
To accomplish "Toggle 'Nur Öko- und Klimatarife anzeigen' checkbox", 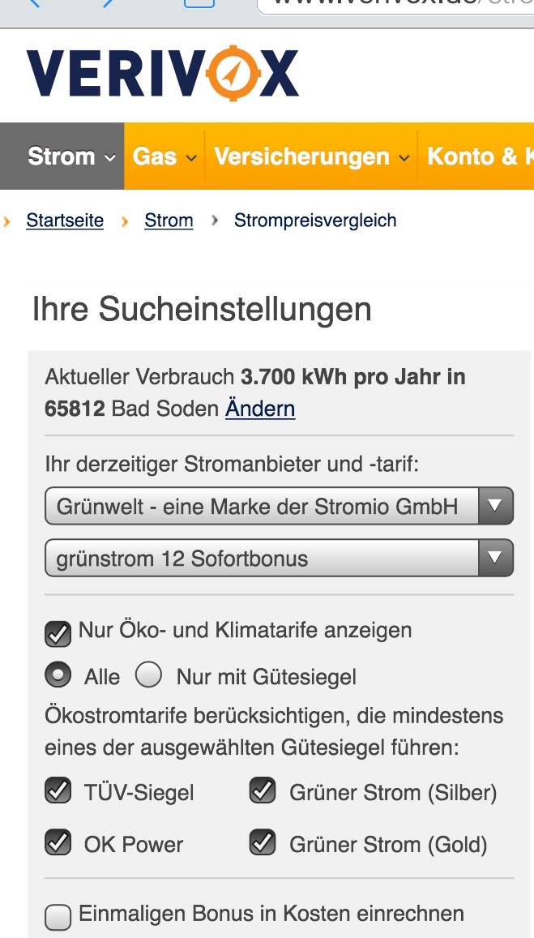I will point(58,634).
